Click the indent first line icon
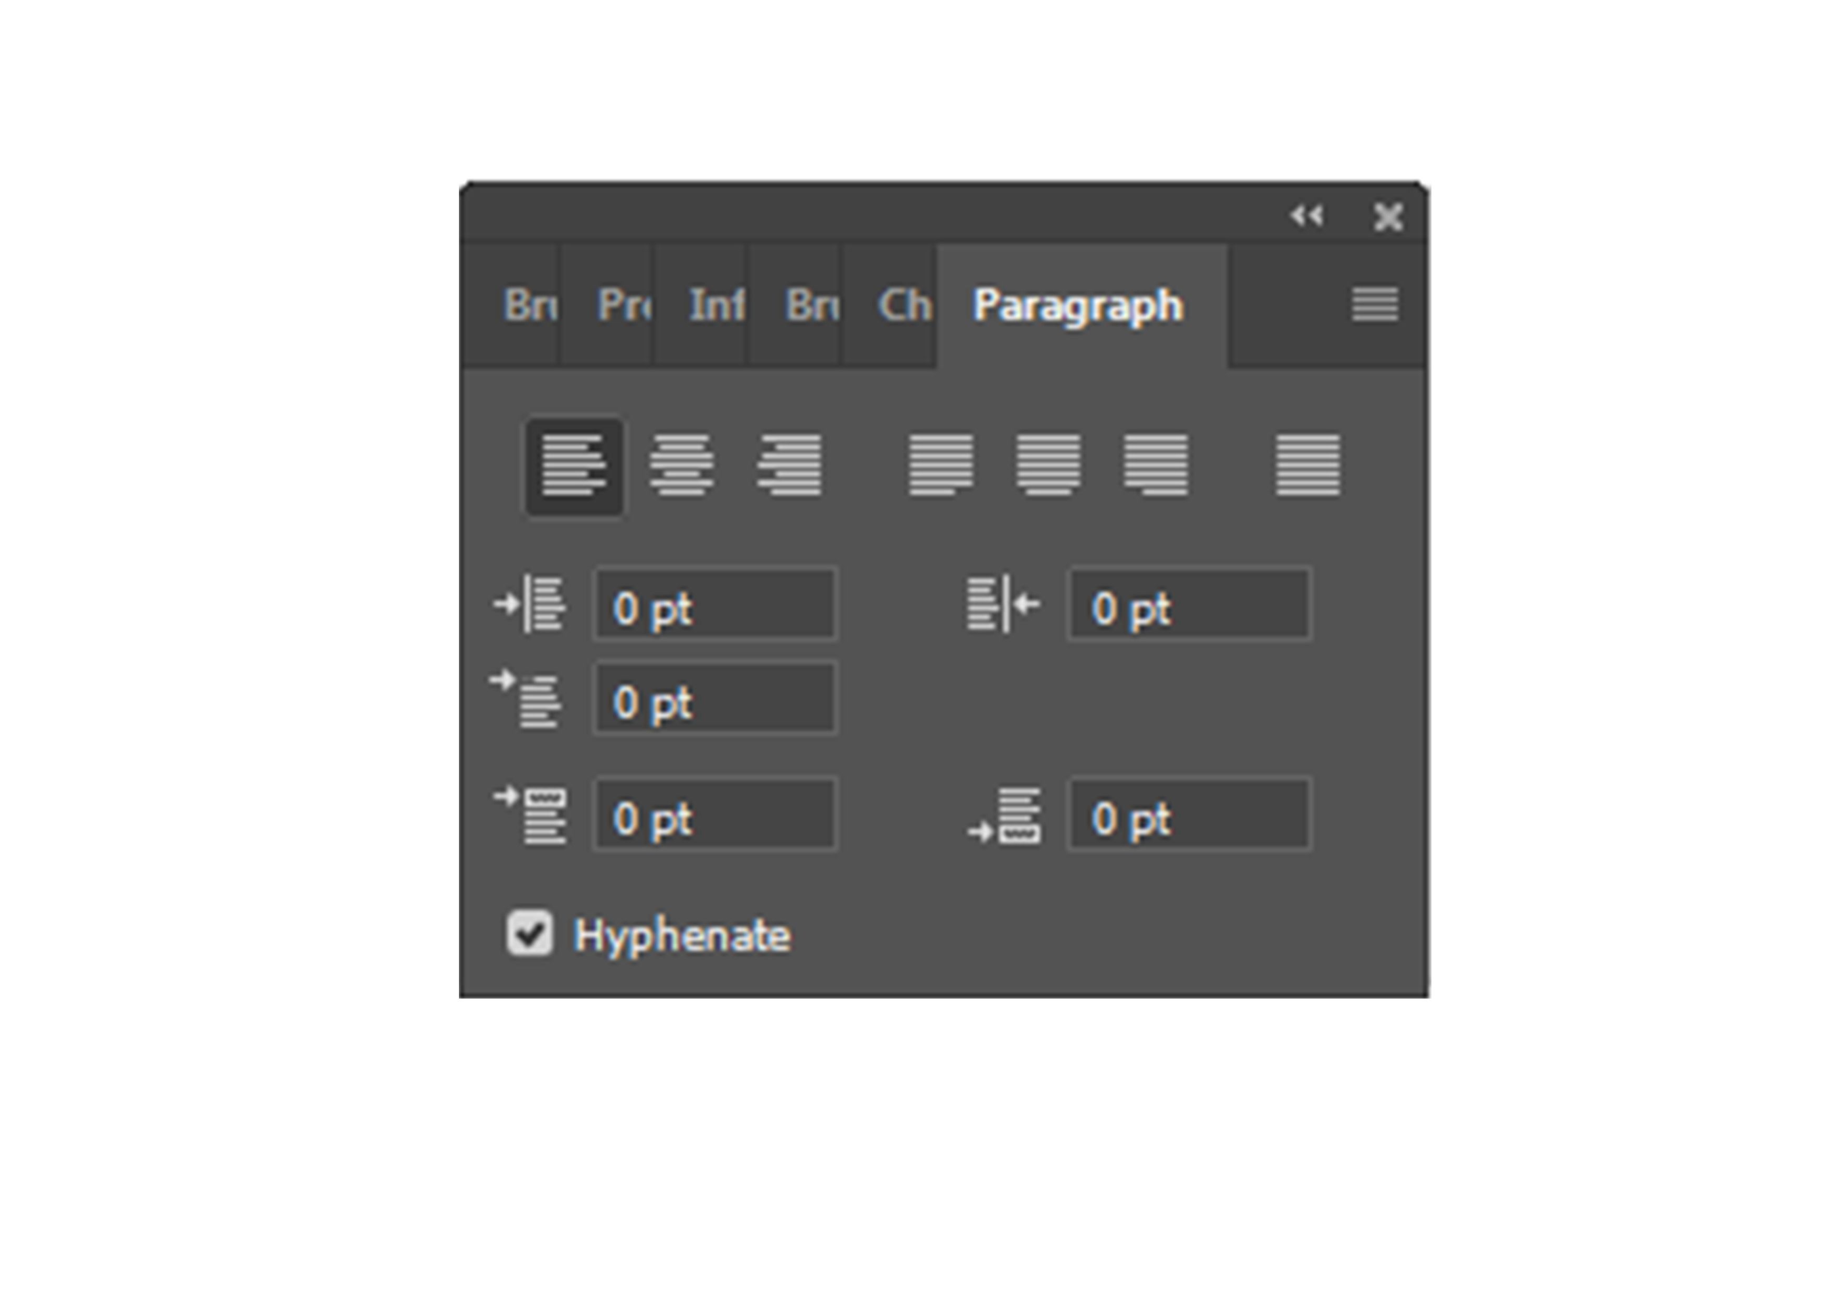1840x1300 pixels. tap(527, 699)
